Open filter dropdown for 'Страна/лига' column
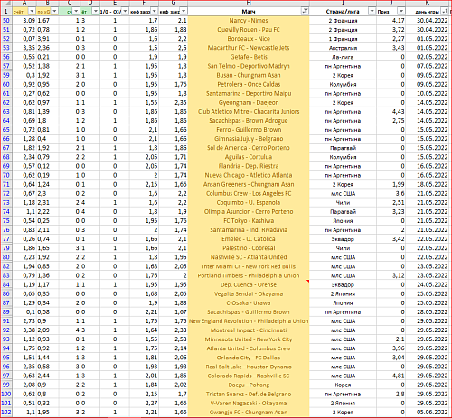 (372, 12)
